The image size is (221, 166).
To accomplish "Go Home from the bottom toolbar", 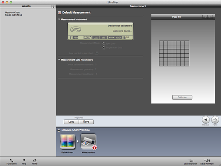I will (35, 162).
